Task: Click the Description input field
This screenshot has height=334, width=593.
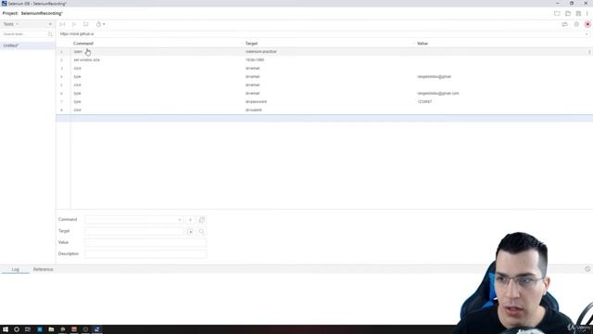Action: 145,253
